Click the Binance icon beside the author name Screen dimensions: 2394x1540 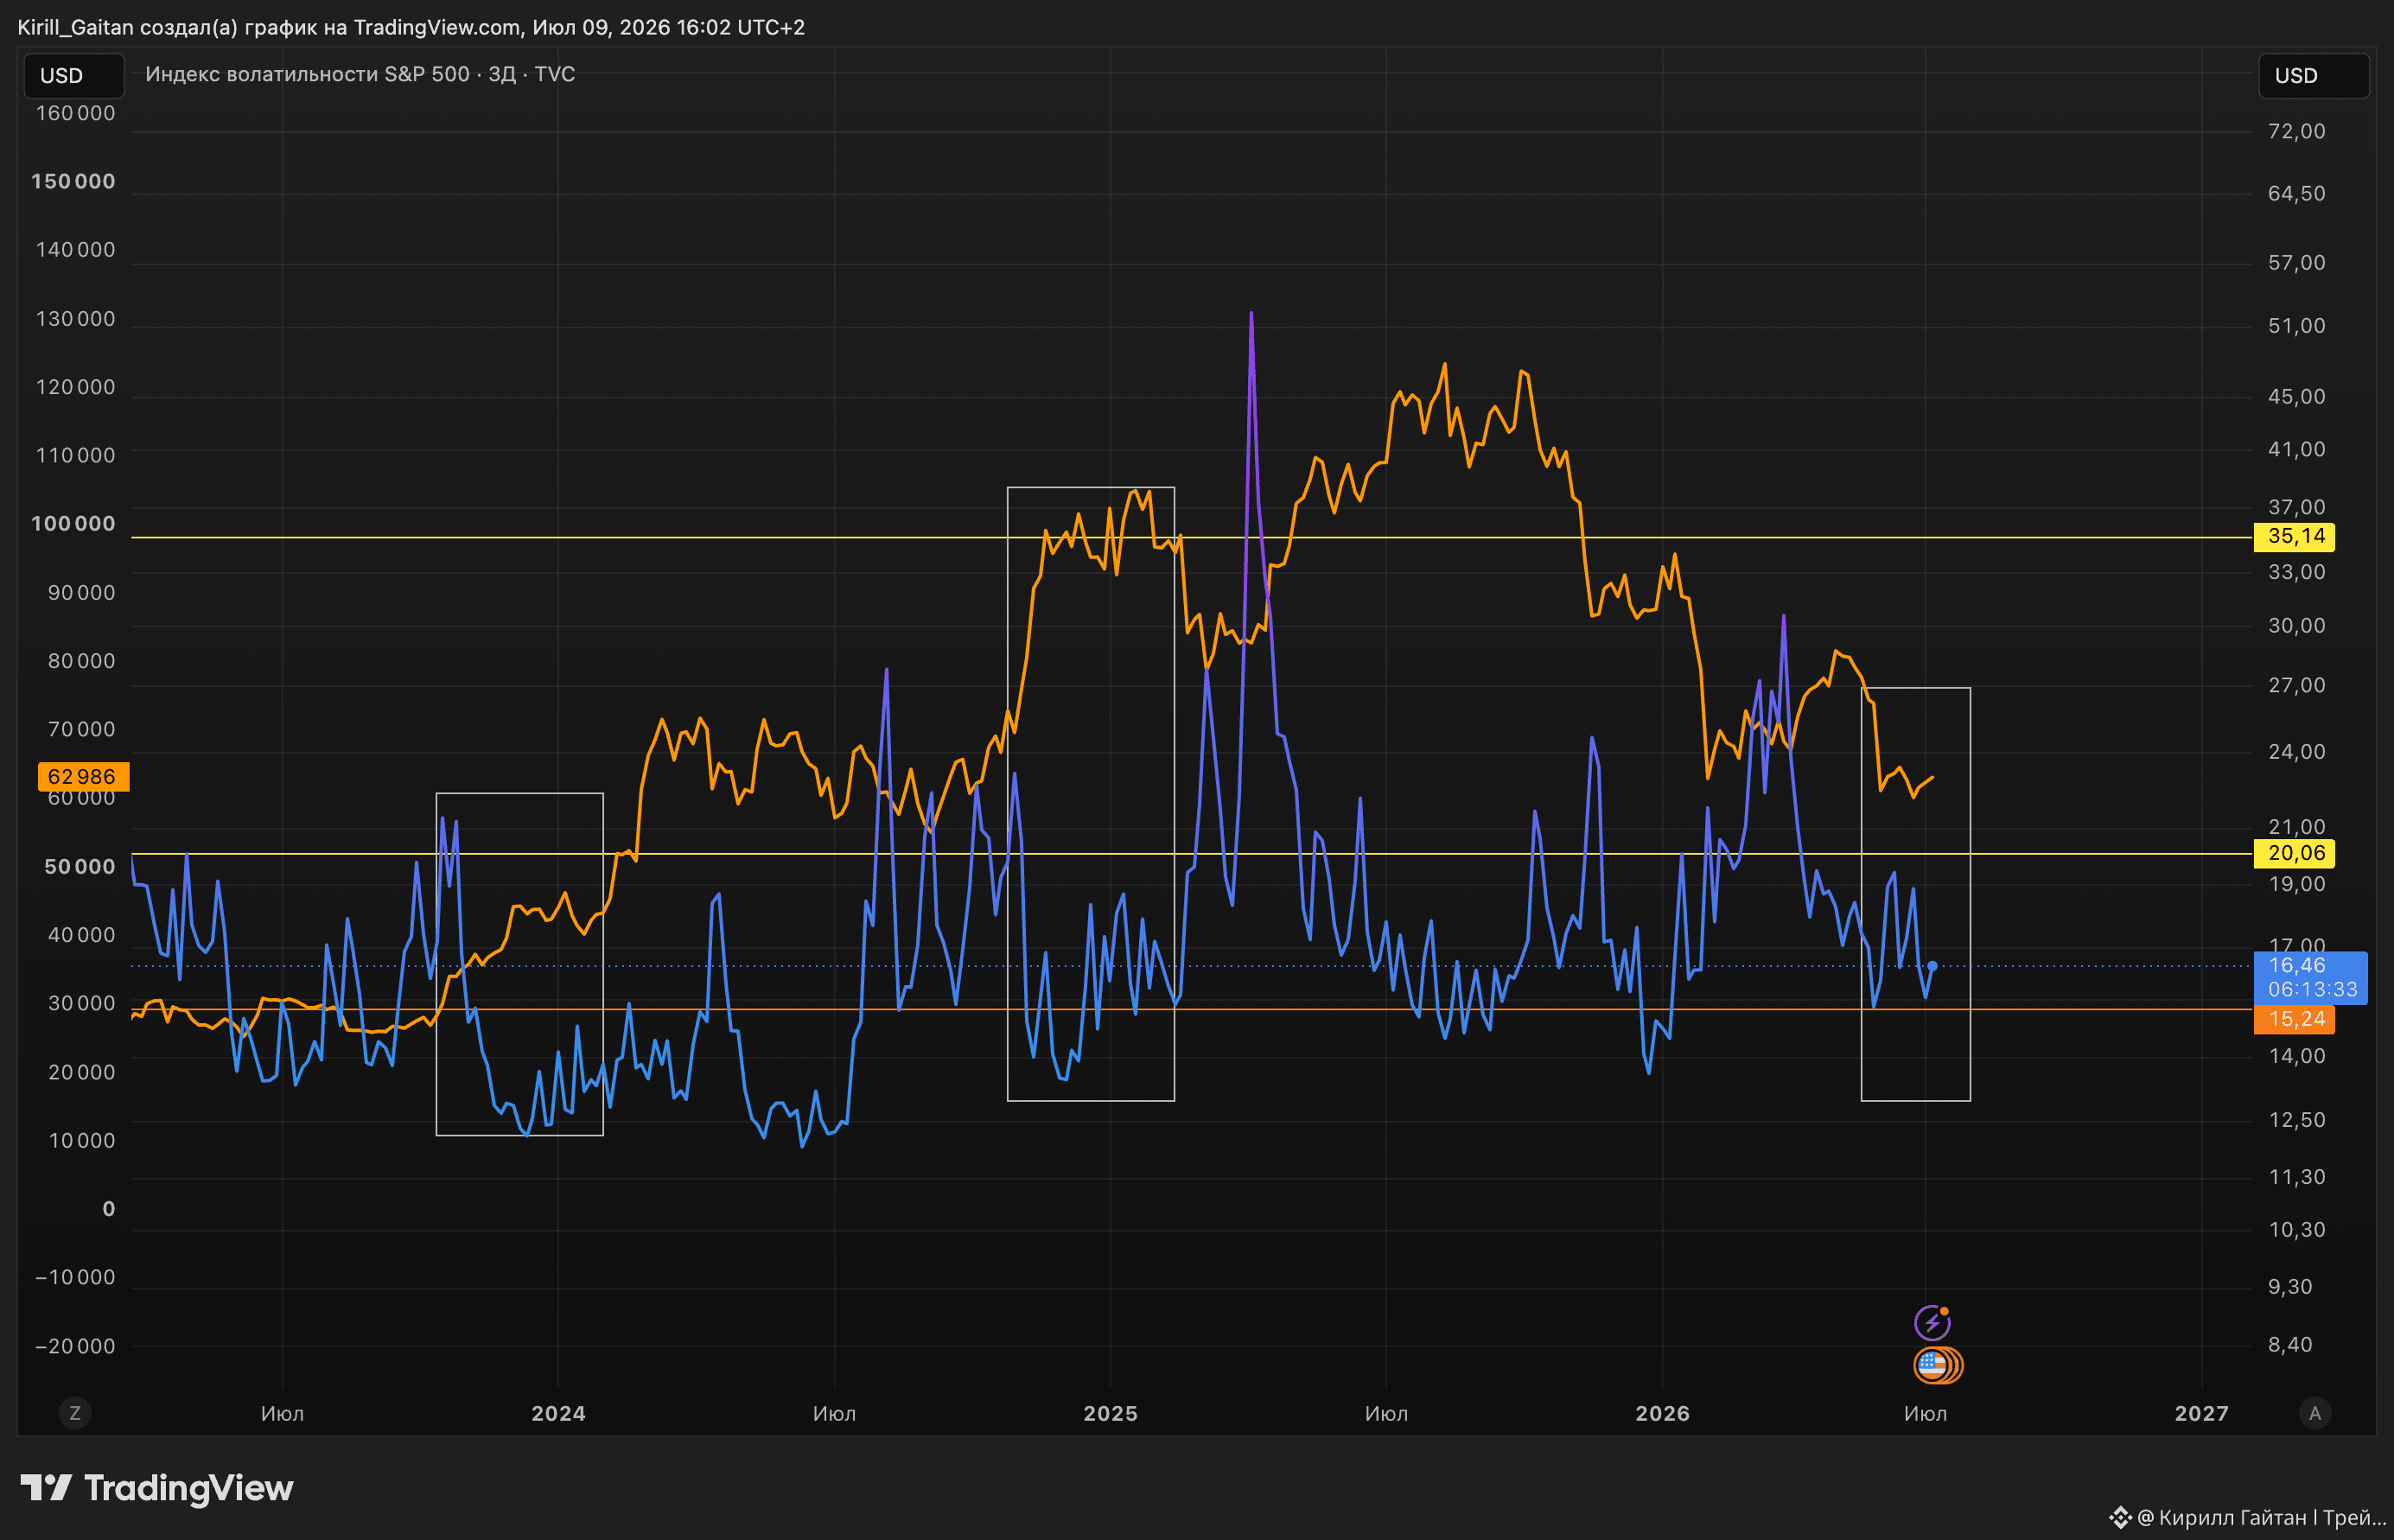pos(2120,1517)
